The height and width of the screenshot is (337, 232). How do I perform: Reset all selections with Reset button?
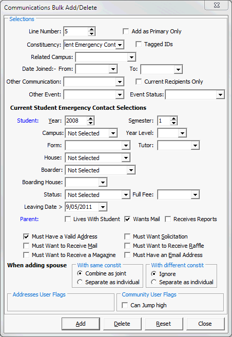(164, 324)
